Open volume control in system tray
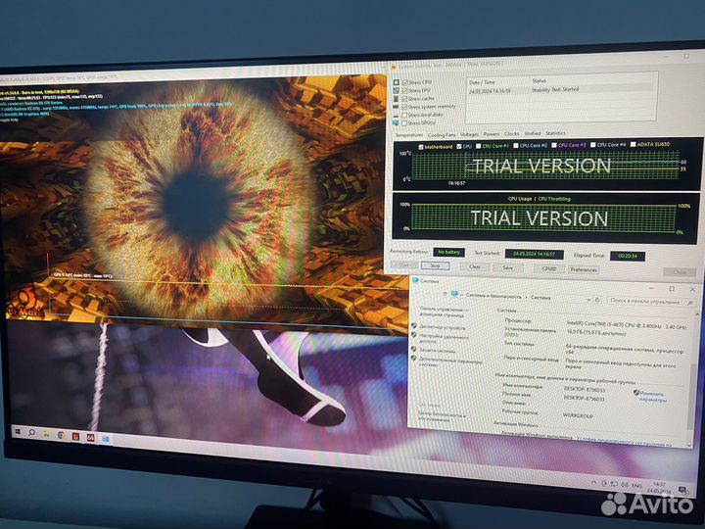The image size is (705, 529). tap(624, 485)
